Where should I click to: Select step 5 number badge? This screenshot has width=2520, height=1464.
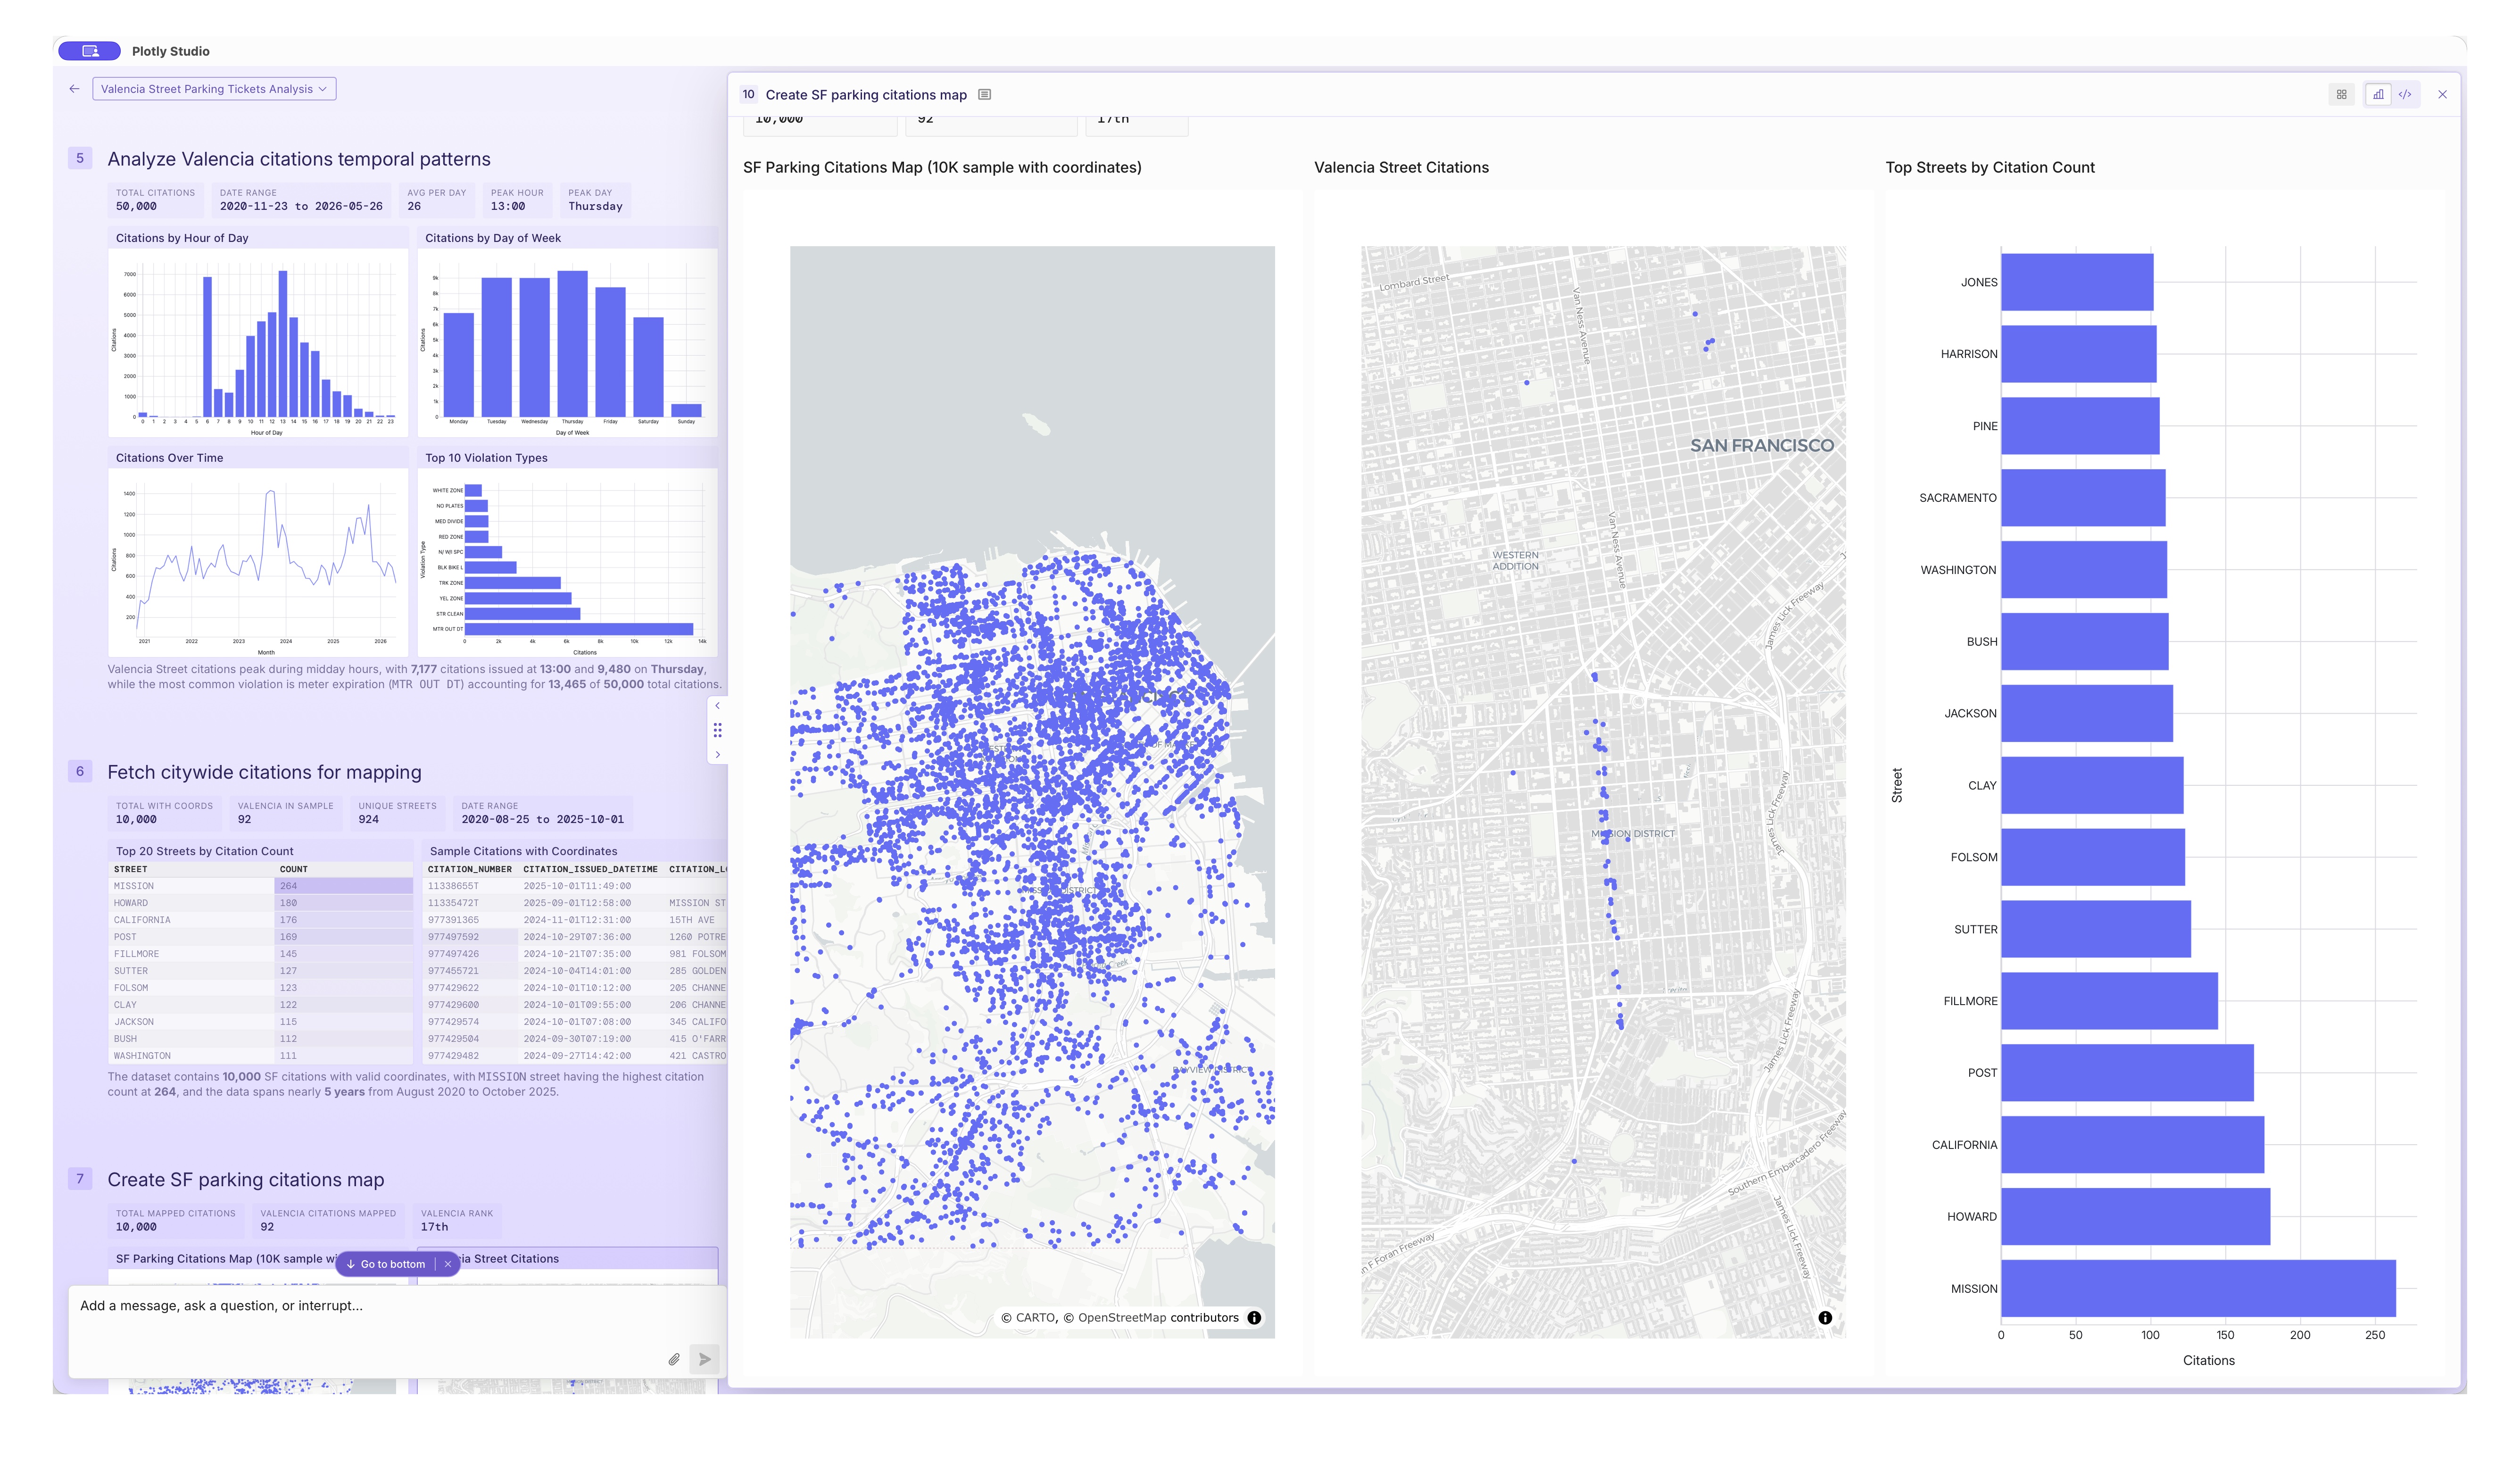[80, 159]
